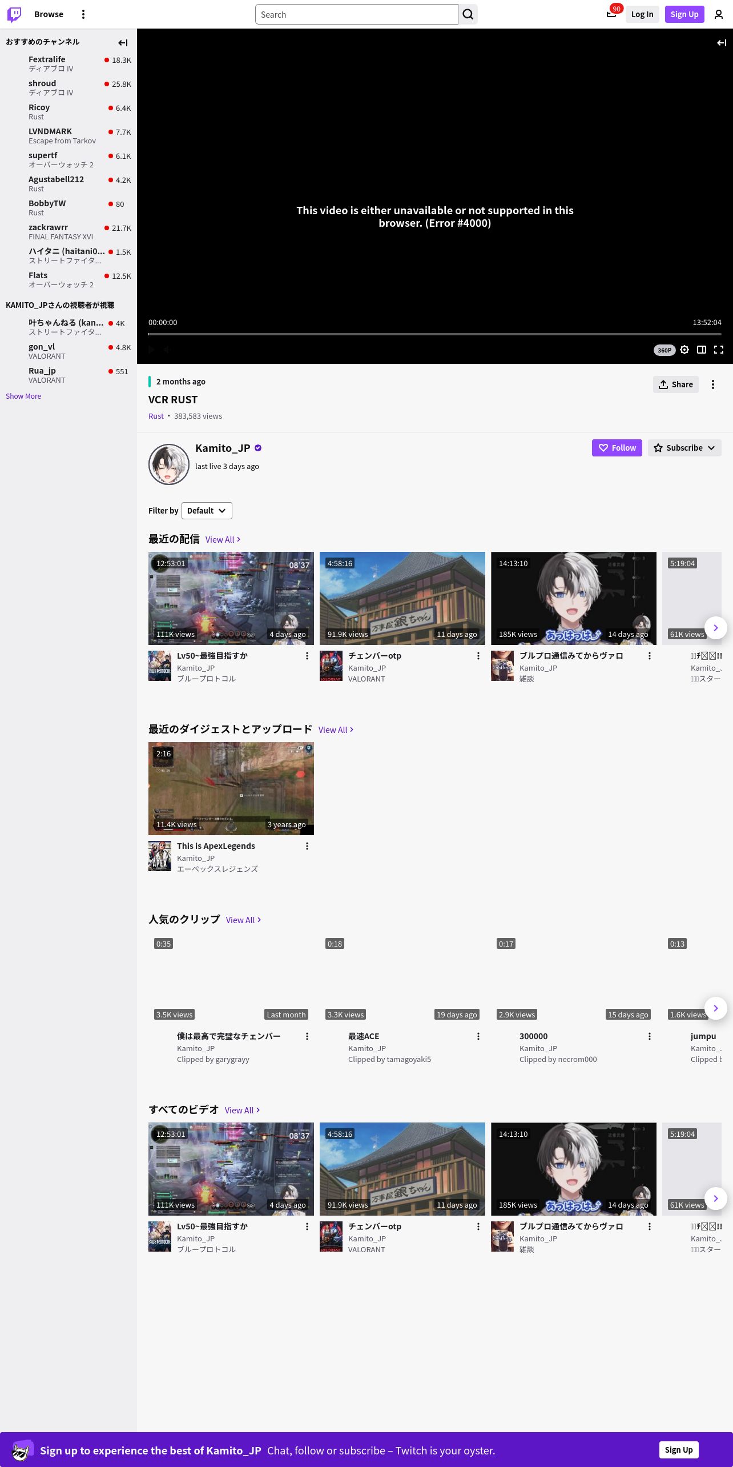Click the search magnifier button

click(x=468, y=14)
